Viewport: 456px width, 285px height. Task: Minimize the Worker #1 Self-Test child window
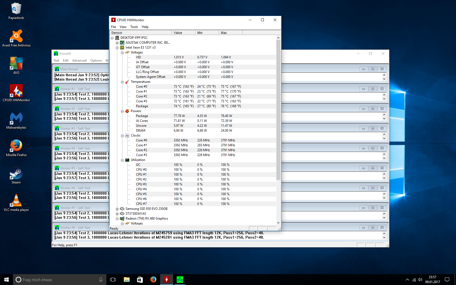coord(363,89)
